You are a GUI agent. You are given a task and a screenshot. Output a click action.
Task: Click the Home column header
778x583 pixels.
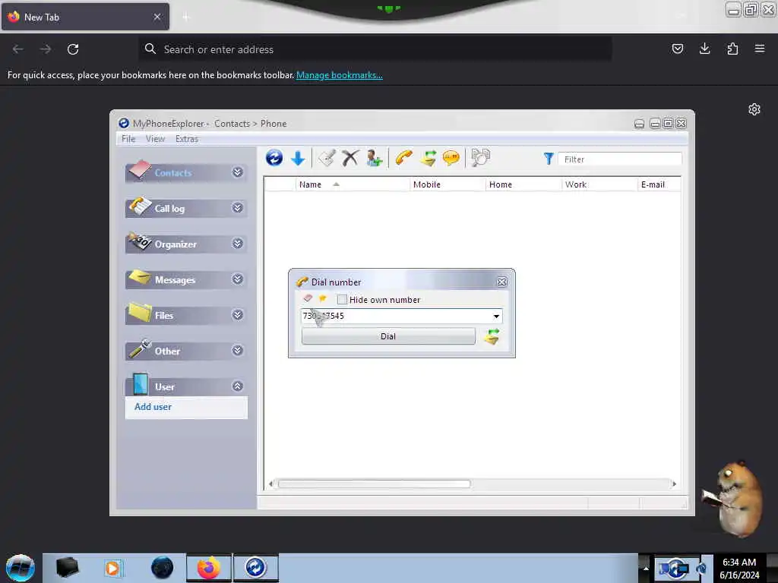pos(523,184)
